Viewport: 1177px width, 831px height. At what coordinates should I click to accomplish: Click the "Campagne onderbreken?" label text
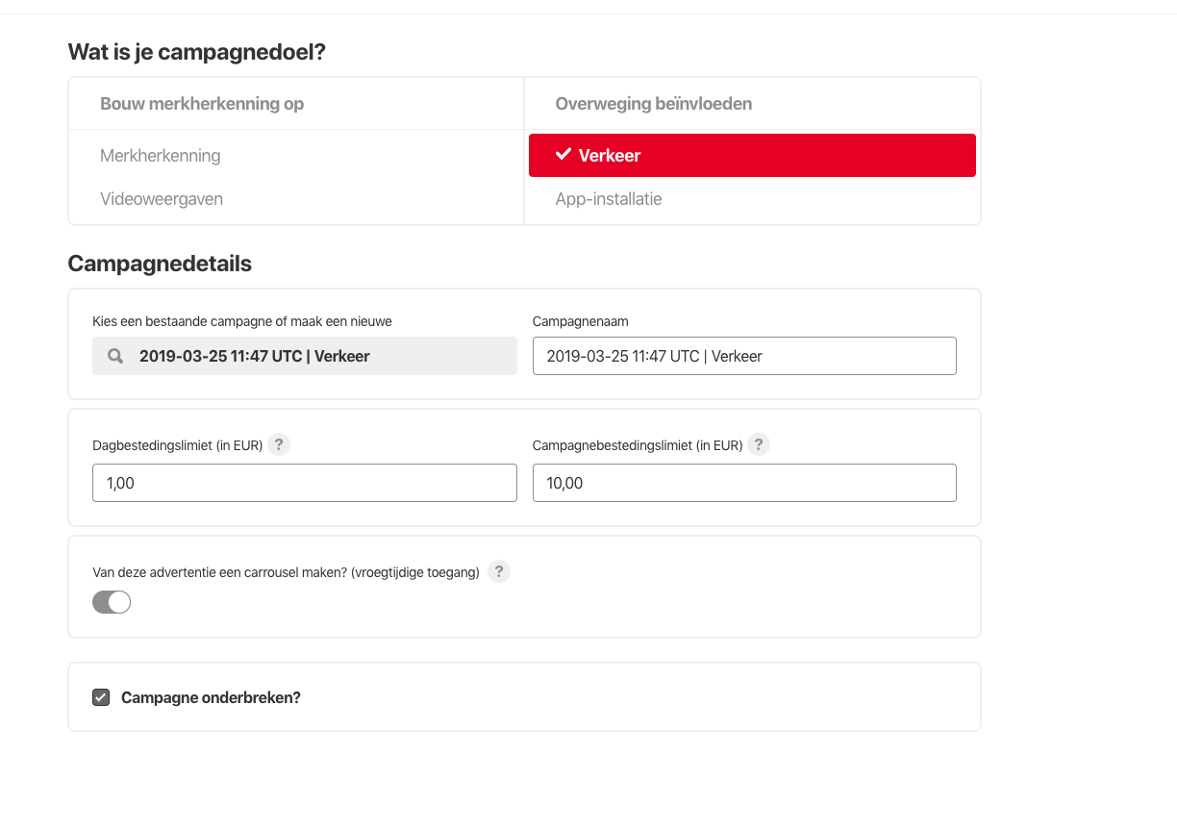(211, 697)
